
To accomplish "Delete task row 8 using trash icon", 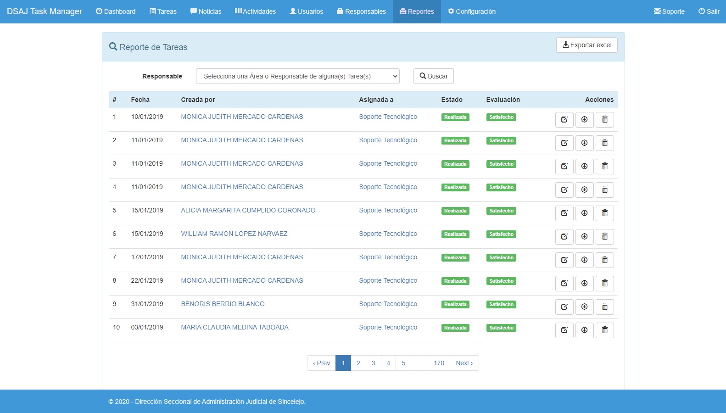I will [x=604, y=284].
